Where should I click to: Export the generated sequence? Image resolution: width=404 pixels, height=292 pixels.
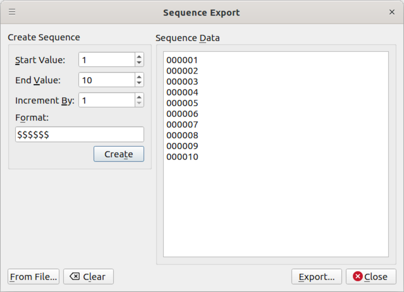pyautogui.click(x=316, y=277)
